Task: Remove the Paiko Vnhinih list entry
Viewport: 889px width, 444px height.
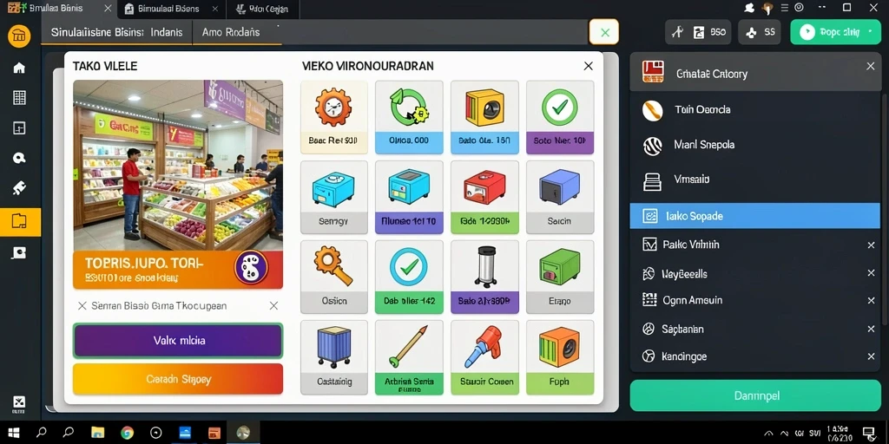Action: pos(871,245)
